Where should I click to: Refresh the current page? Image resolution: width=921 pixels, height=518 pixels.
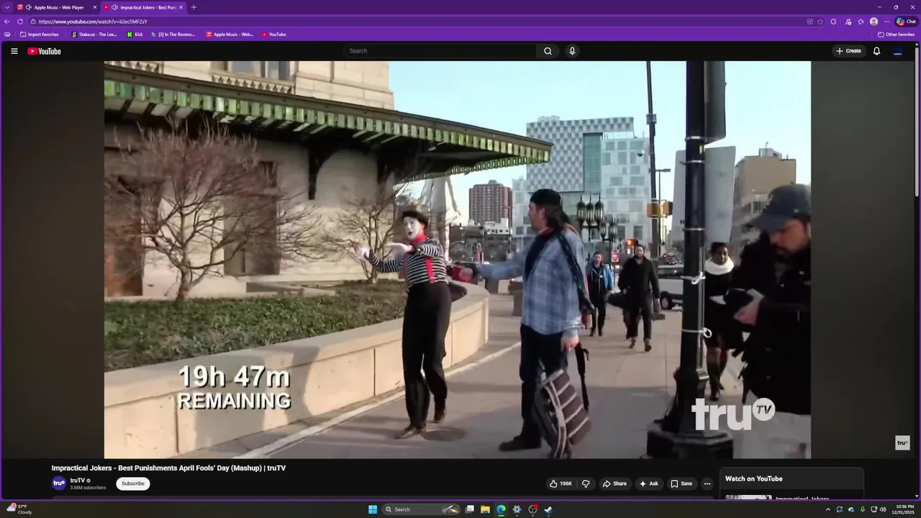click(x=20, y=22)
